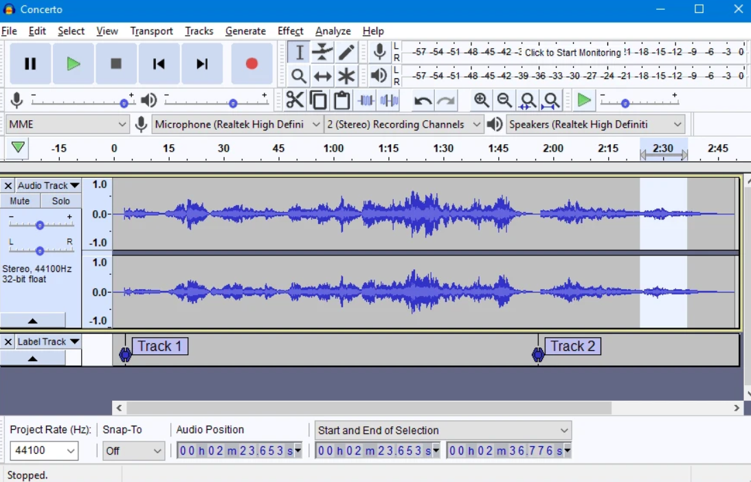This screenshot has height=482, width=751.
Task: Open the Label Track dropdown menu
Action: pos(48,342)
